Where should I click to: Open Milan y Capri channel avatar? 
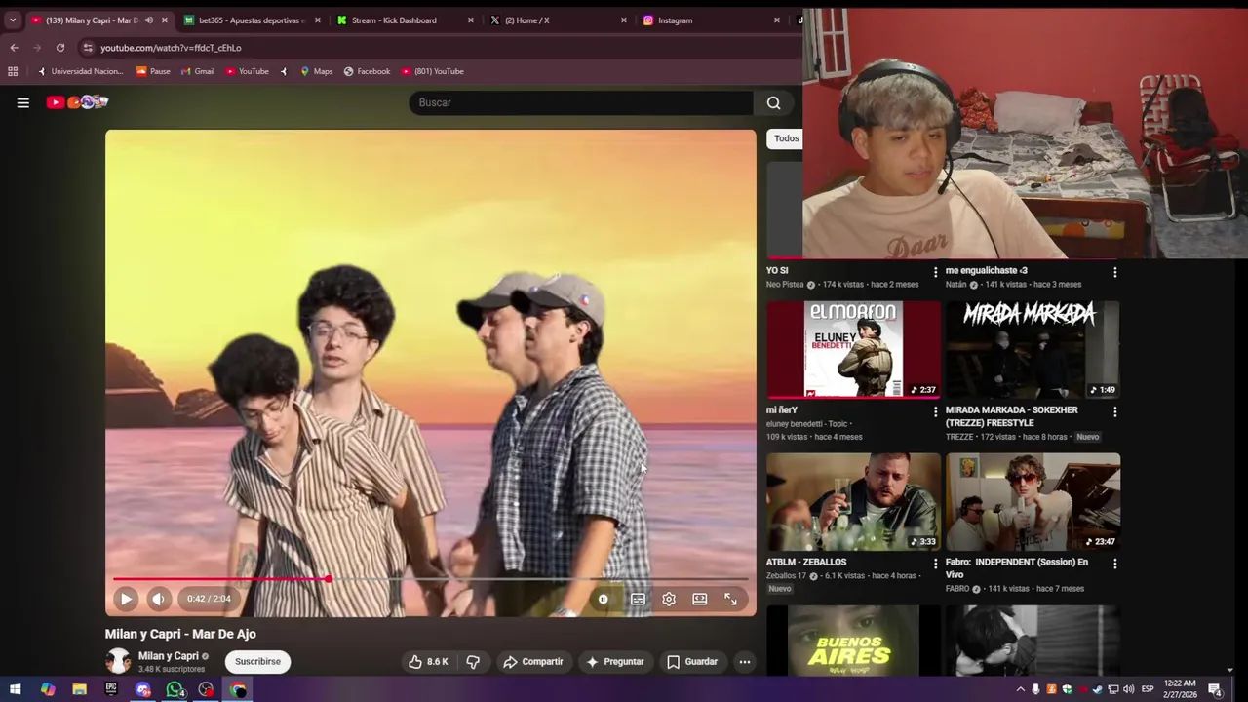(x=118, y=661)
